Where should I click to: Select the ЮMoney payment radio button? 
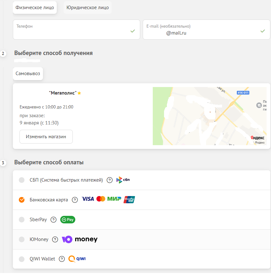click(22, 239)
